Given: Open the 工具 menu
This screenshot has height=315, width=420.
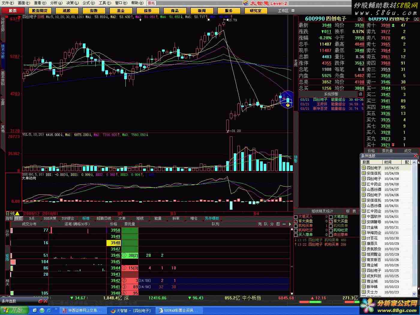Looking at the screenshot, I should coord(105,3).
